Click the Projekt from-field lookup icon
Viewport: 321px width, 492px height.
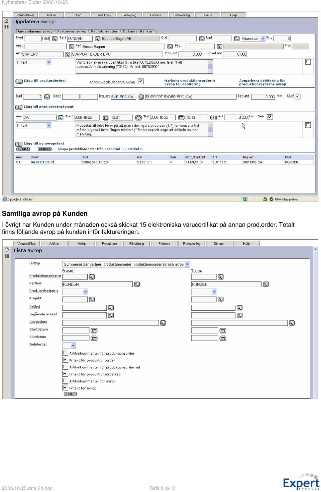click(92, 300)
